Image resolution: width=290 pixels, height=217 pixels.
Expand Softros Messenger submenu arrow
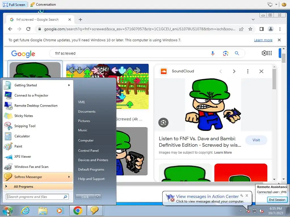(x=69, y=177)
